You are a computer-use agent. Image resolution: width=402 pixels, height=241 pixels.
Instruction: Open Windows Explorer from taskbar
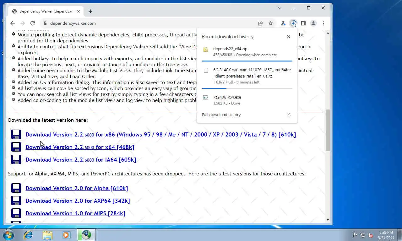tap(47, 235)
